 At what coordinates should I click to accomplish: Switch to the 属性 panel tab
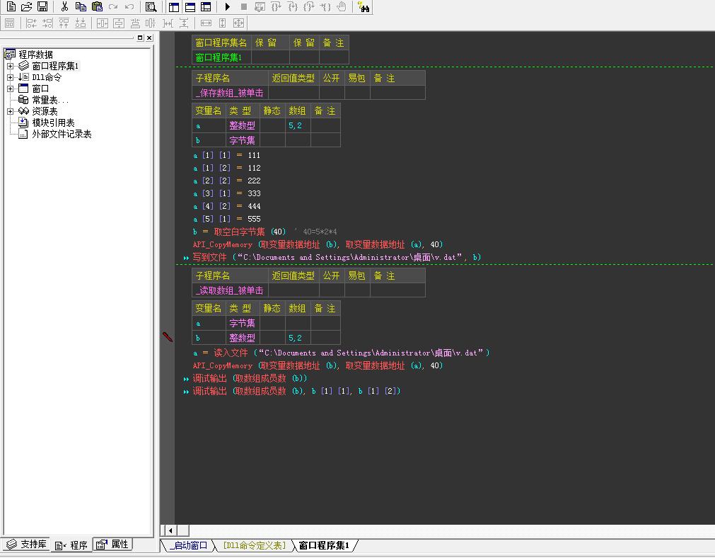pos(112,545)
